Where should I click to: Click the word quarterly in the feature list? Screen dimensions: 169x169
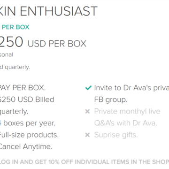tap(14, 112)
